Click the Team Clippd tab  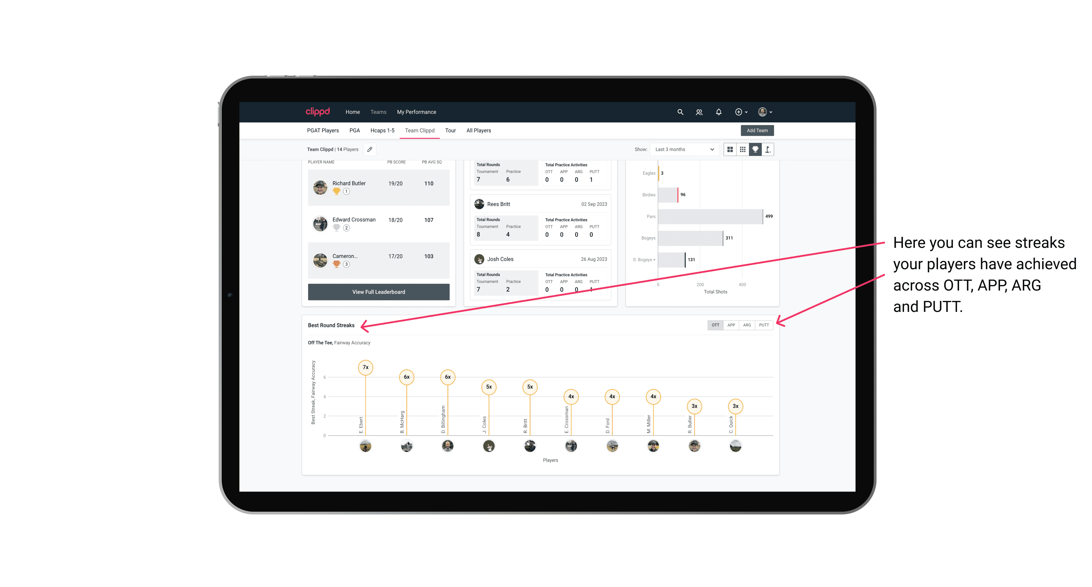[420, 130]
